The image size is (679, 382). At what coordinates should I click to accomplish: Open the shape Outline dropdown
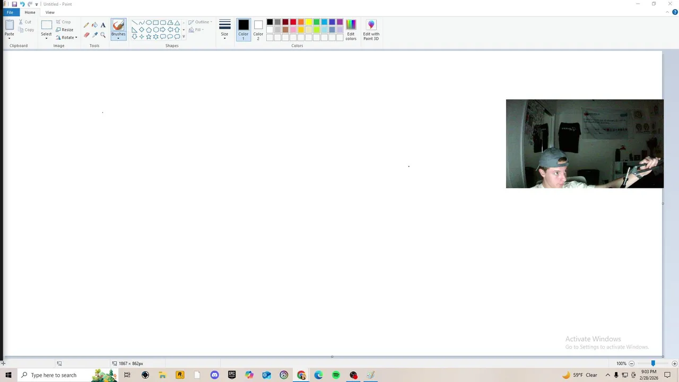pos(200,22)
